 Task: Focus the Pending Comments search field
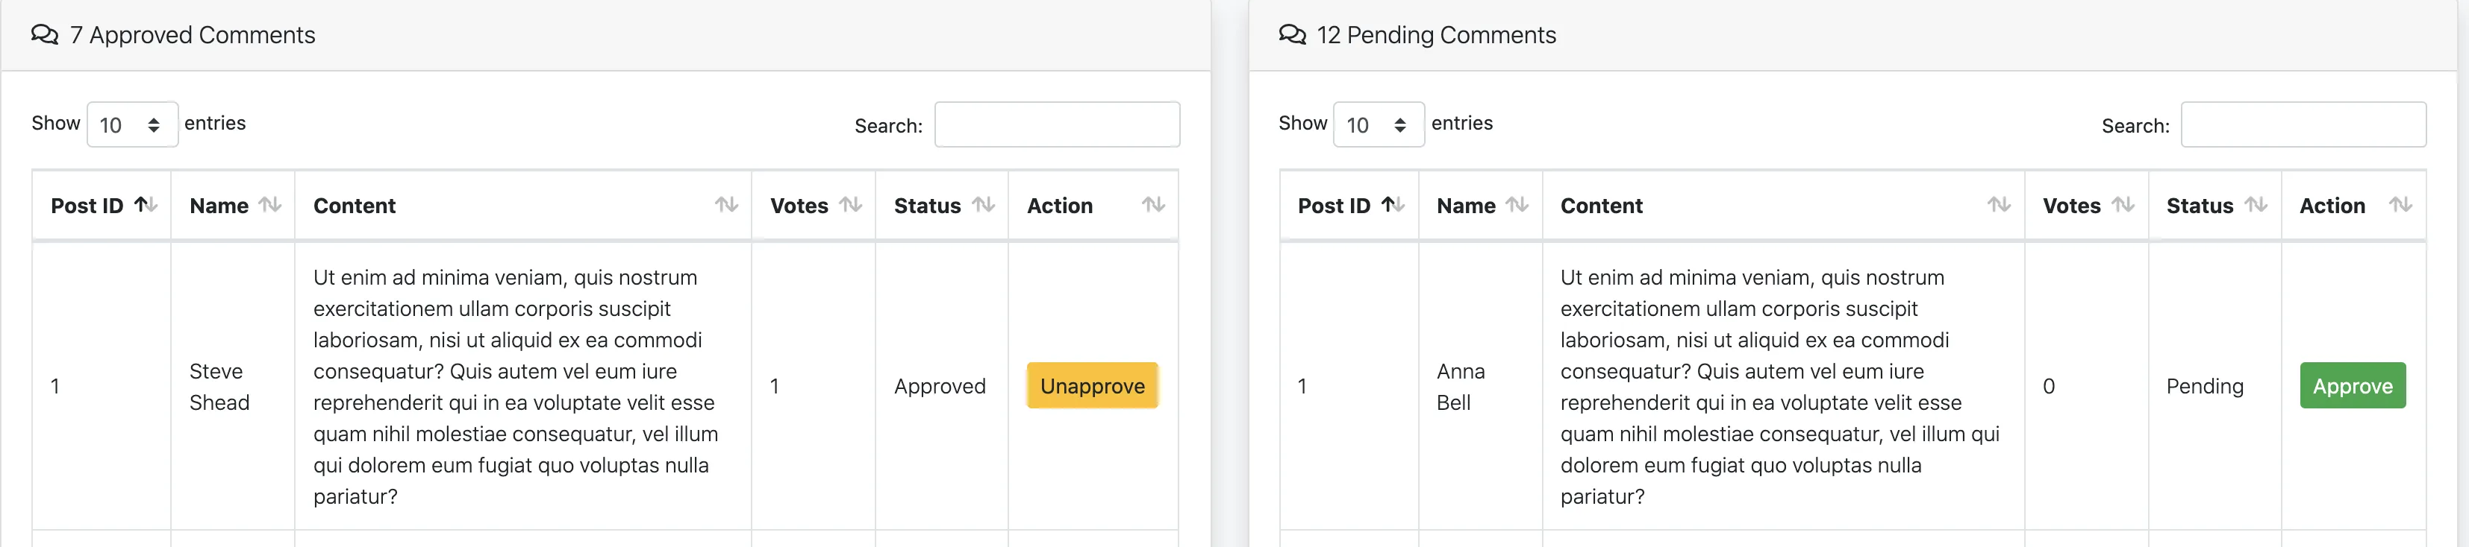(x=2303, y=124)
